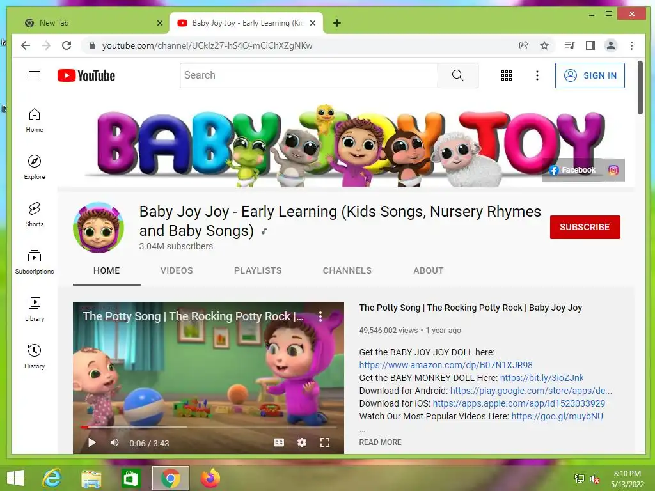This screenshot has height=491, width=655.
Task: Go to Home in sidebar
Action: tap(35, 120)
